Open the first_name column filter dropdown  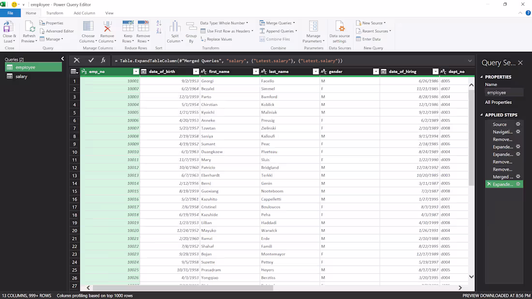click(x=256, y=72)
